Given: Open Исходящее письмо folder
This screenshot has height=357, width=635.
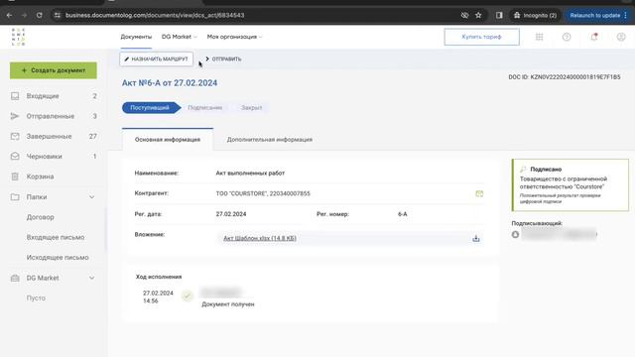Looking at the screenshot, I should (58, 258).
